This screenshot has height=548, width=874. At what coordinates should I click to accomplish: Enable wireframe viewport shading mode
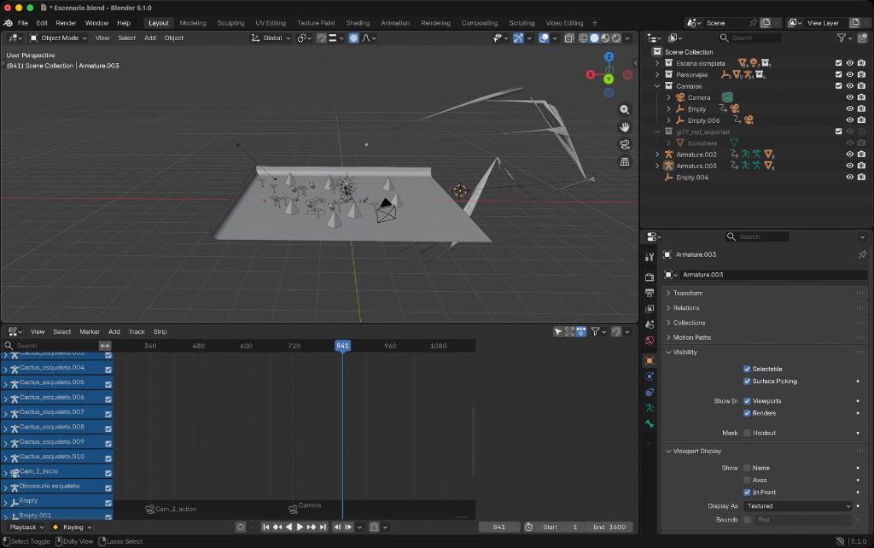coord(583,38)
